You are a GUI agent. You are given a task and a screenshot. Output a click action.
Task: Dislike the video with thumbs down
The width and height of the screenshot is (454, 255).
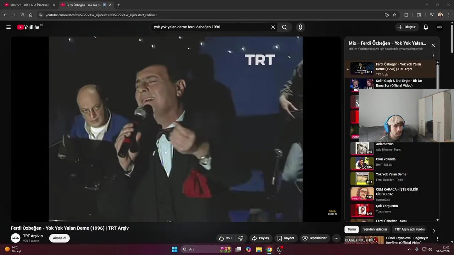[241, 238]
